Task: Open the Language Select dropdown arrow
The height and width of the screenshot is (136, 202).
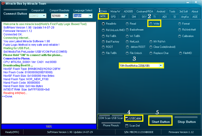Action: 90,16
